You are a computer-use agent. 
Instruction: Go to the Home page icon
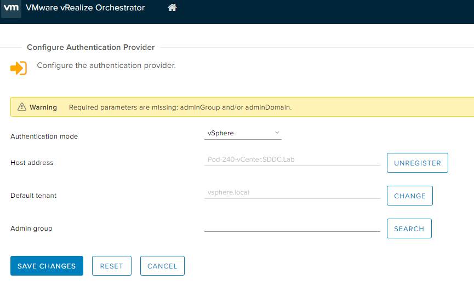coord(172,8)
